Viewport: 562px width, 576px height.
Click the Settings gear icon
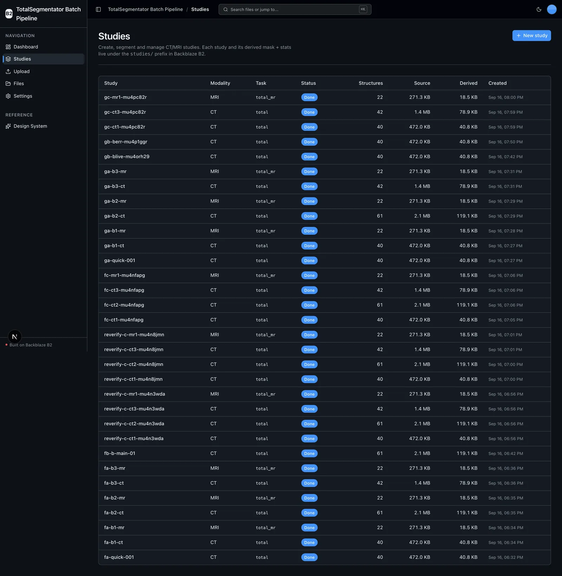[8, 96]
